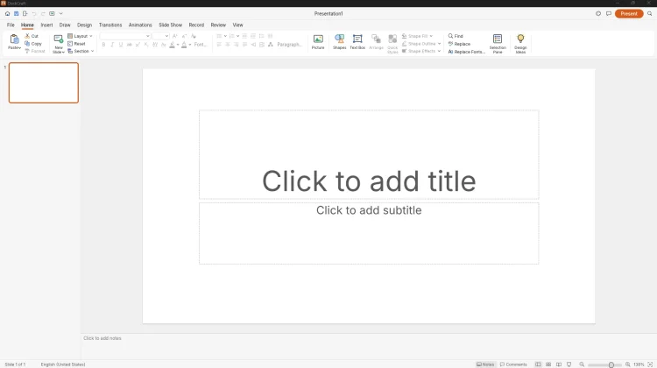Cut the selection with the scissors icon
Image resolution: width=657 pixels, height=368 pixels.
(x=27, y=36)
